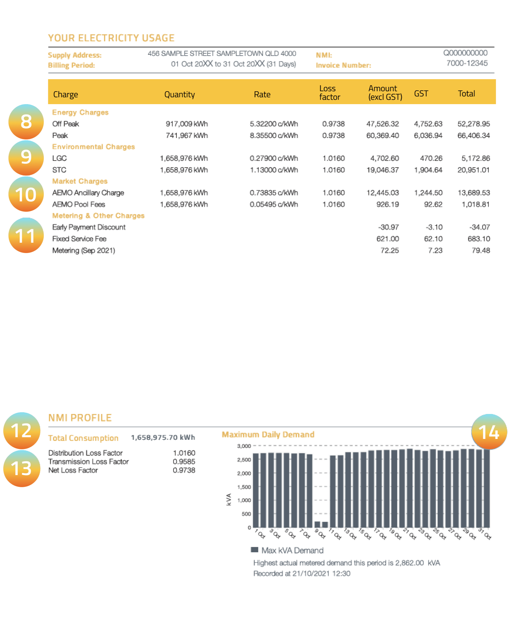
Task: Click the numbered badge 9 beside Environmental Charges
Action: click(x=26, y=157)
